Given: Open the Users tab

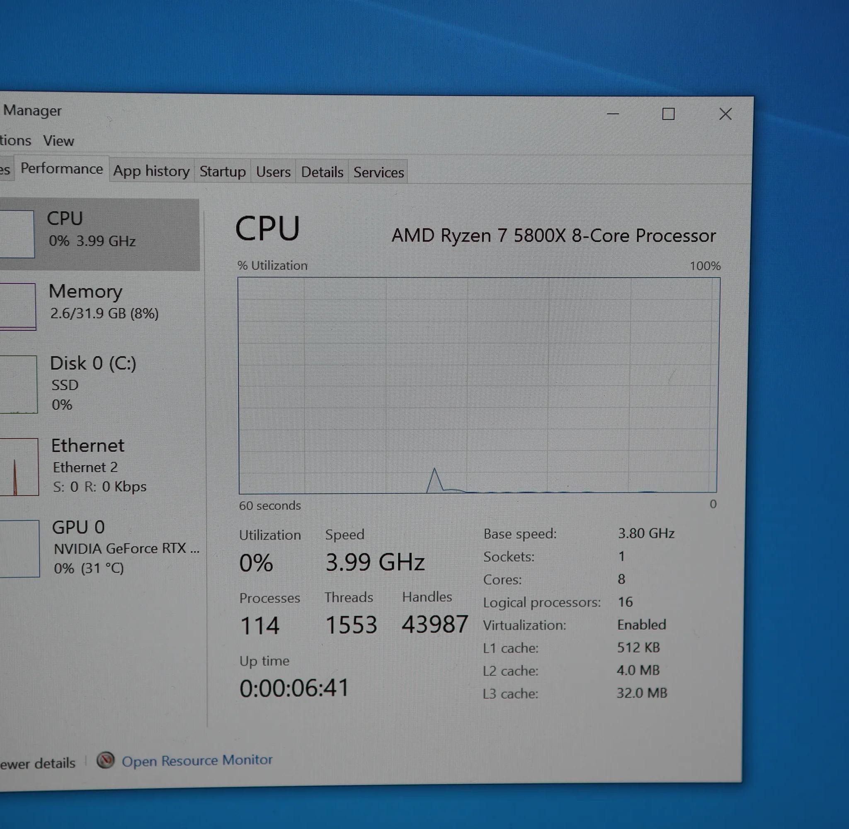Looking at the screenshot, I should (x=274, y=172).
